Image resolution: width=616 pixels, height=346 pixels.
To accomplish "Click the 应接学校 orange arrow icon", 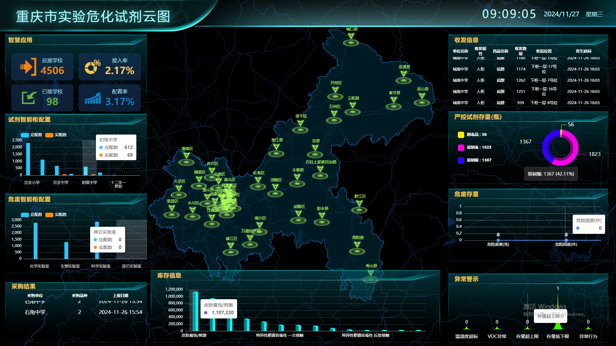I will click(28, 67).
